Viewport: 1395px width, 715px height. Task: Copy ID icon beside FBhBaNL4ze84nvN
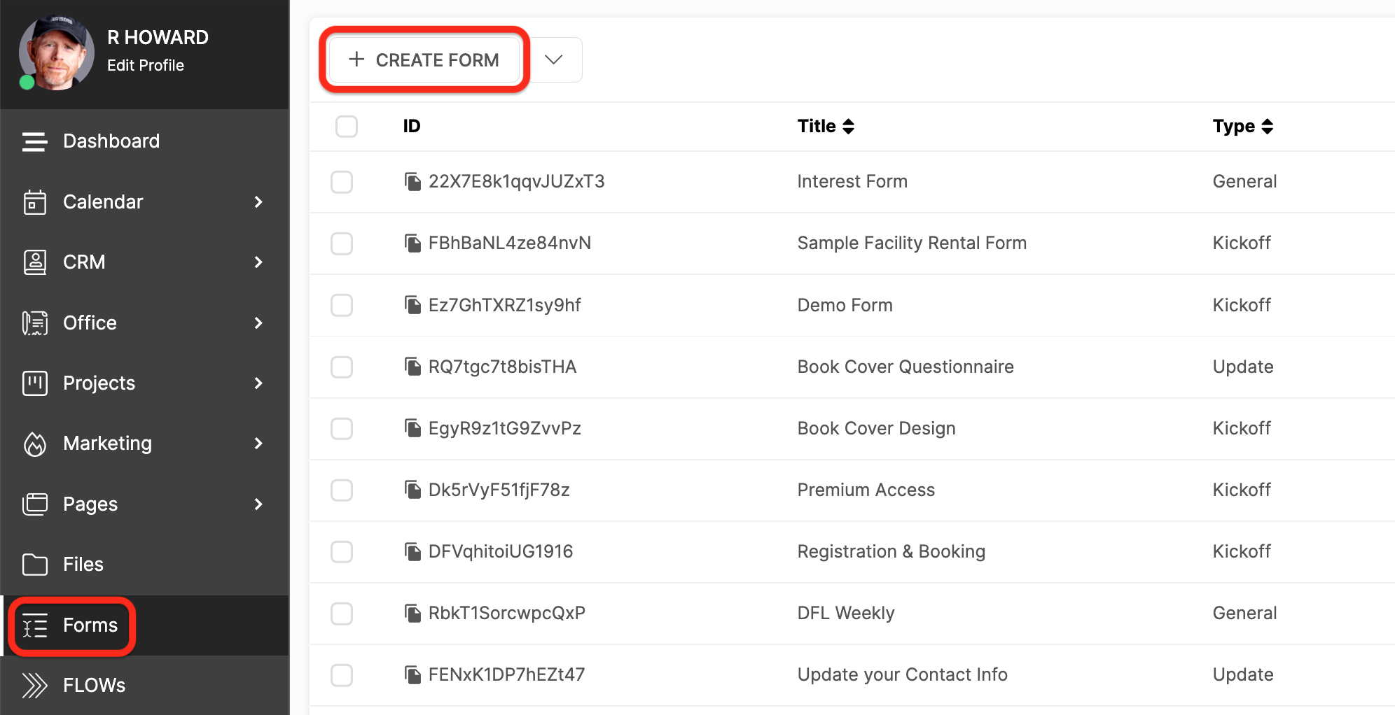[412, 243]
